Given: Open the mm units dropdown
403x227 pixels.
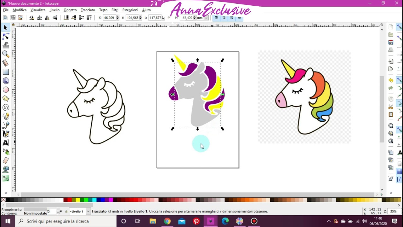Looking at the screenshot, I should tap(206, 18).
